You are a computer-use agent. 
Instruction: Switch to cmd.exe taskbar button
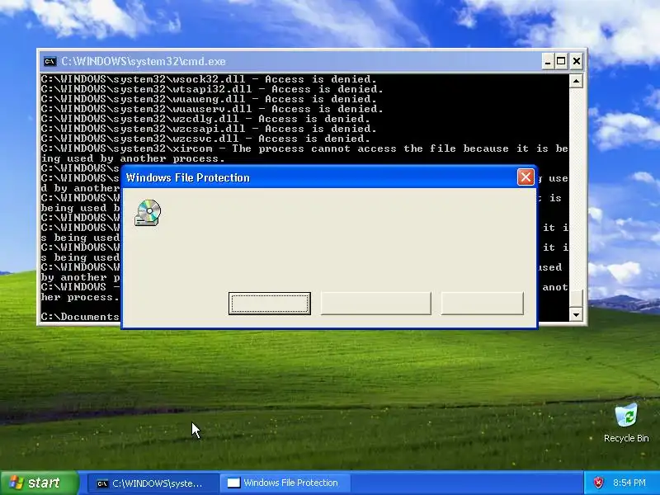(153, 483)
